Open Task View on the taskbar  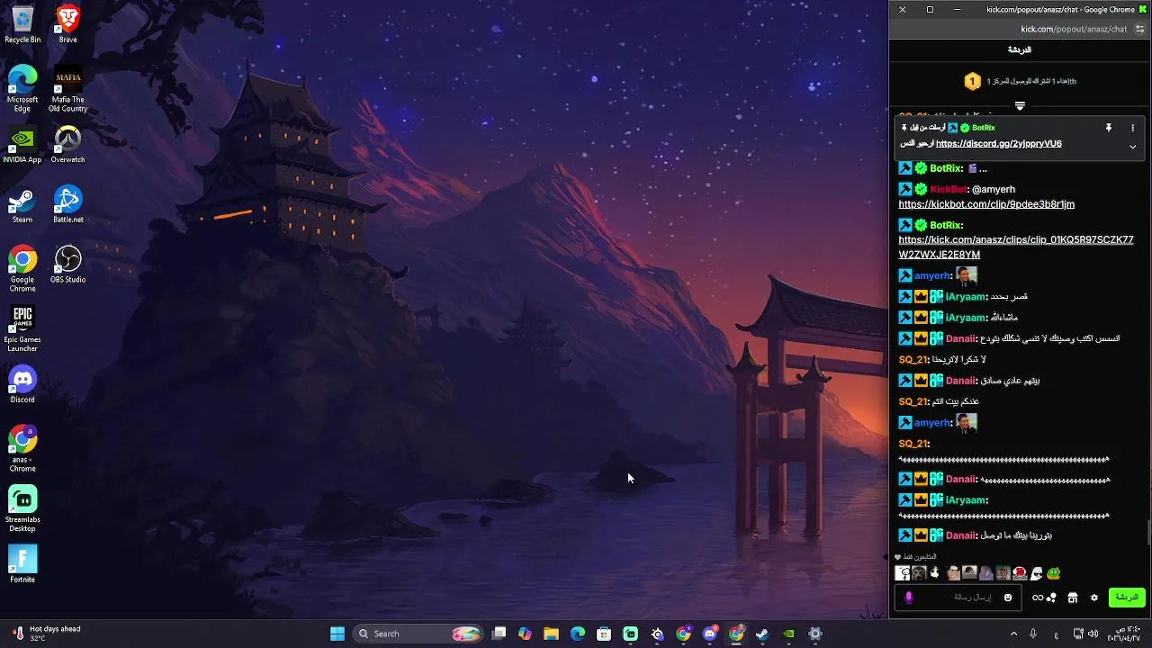(499, 634)
